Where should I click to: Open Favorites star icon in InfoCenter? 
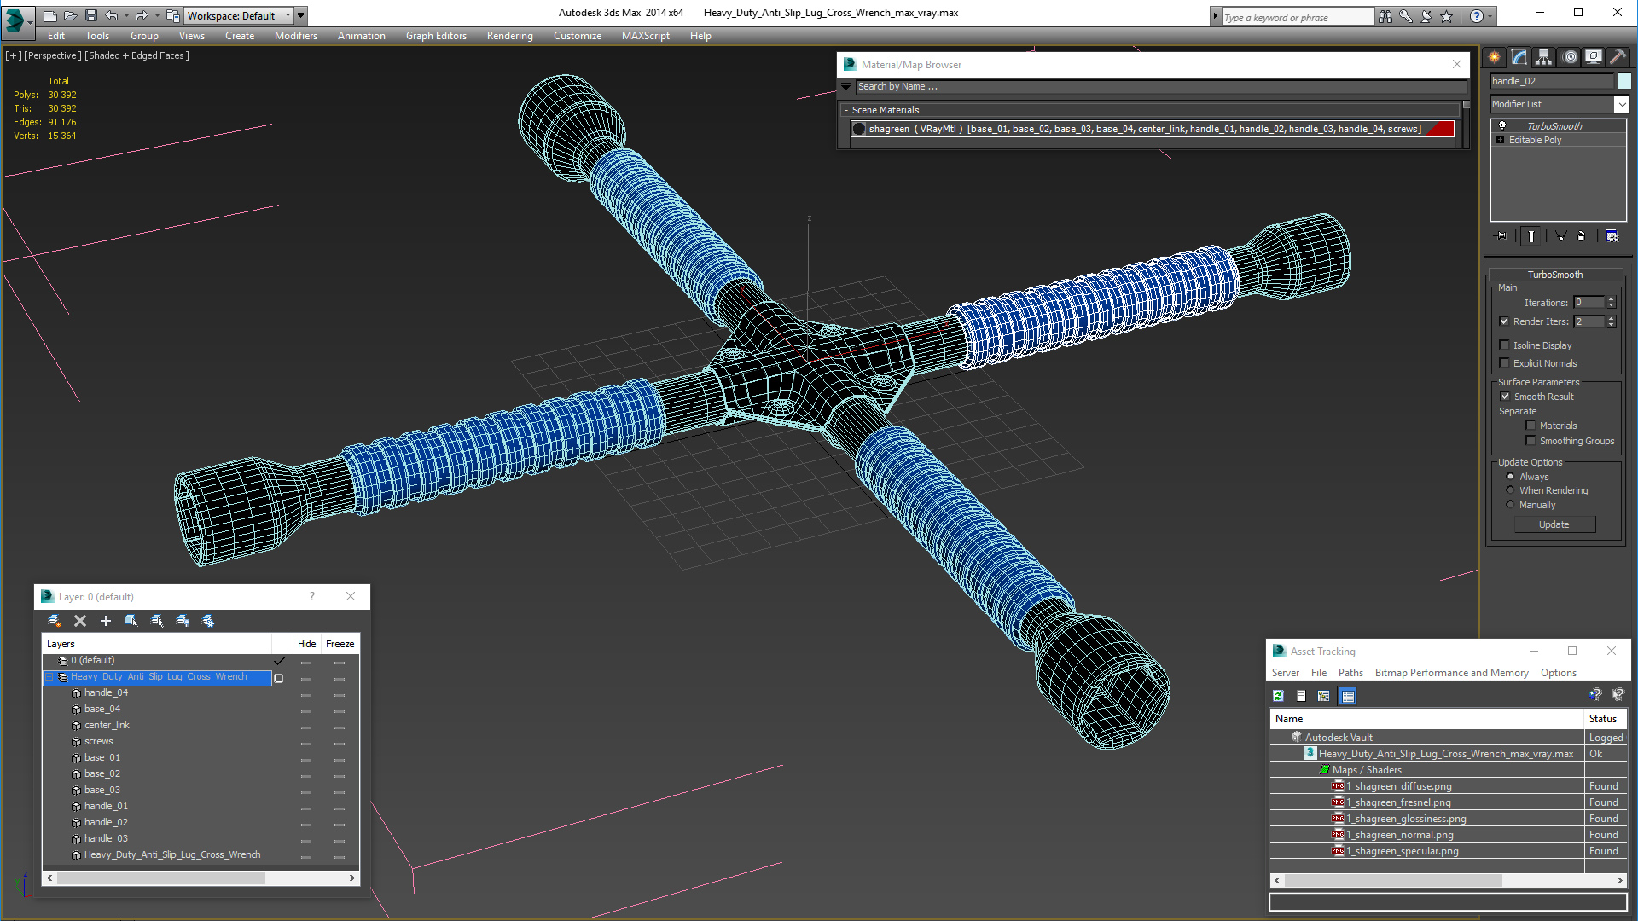[x=1446, y=16]
